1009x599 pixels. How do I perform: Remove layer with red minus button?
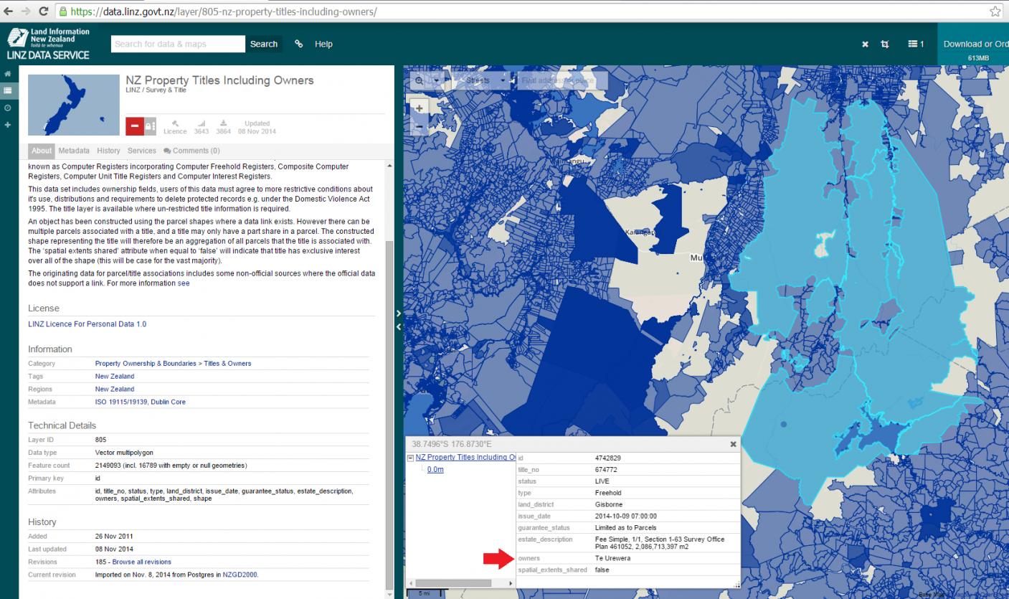[134, 125]
